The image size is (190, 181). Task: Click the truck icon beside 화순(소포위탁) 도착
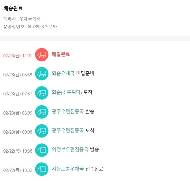pyautogui.click(x=42, y=93)
